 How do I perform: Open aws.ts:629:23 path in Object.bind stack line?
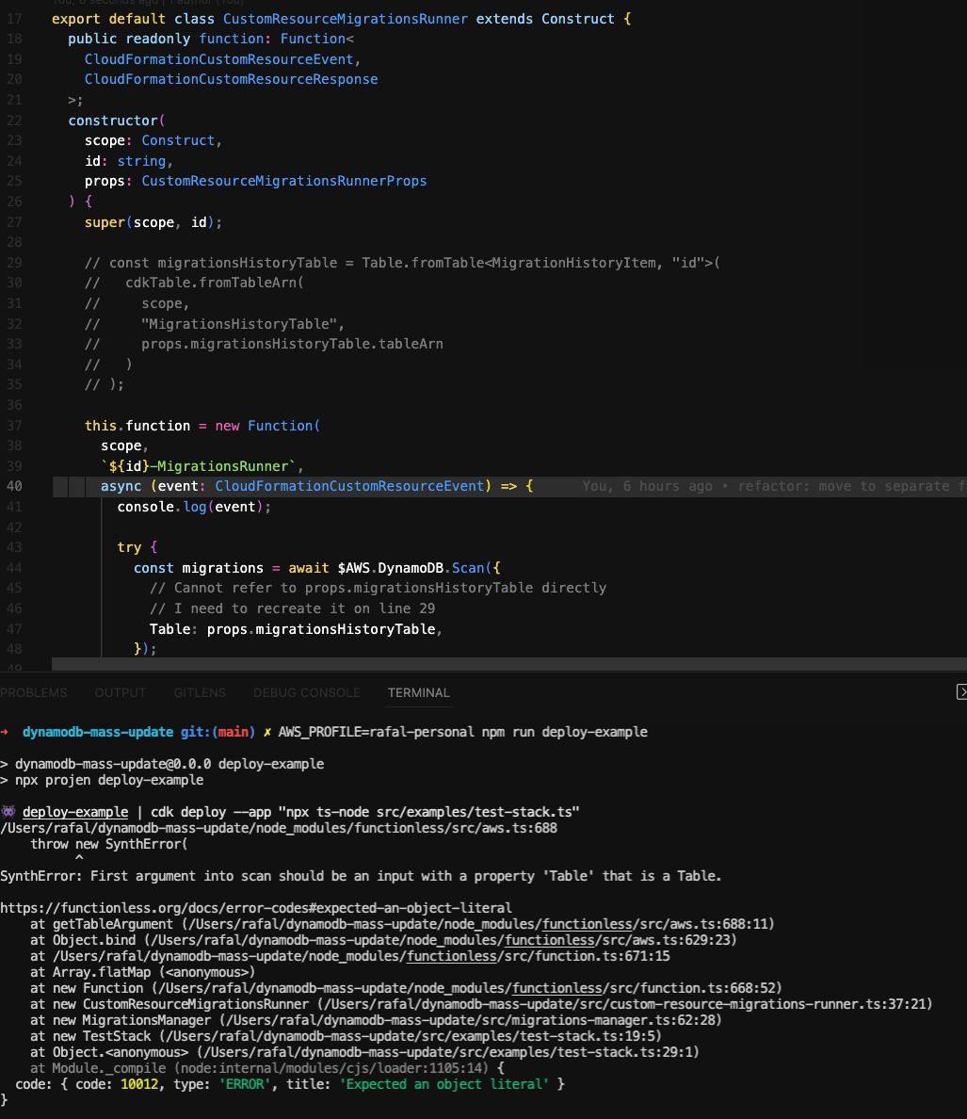[440, 940]
